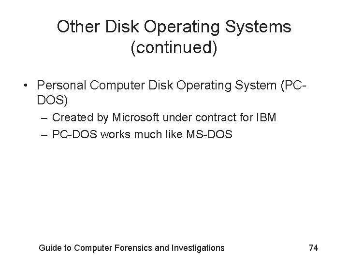
Task: Click the dash before 'PC-DOS works'
Action: 44,135
